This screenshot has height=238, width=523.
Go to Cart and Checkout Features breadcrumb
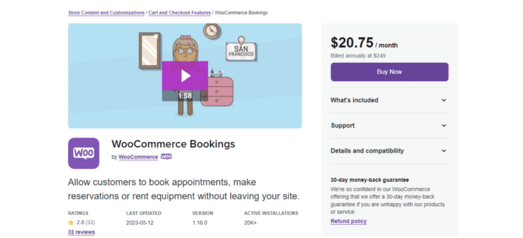(x=179, y=13)
